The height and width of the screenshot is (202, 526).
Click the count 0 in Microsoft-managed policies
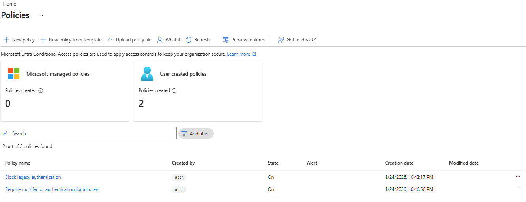click(x=8, y=104)
